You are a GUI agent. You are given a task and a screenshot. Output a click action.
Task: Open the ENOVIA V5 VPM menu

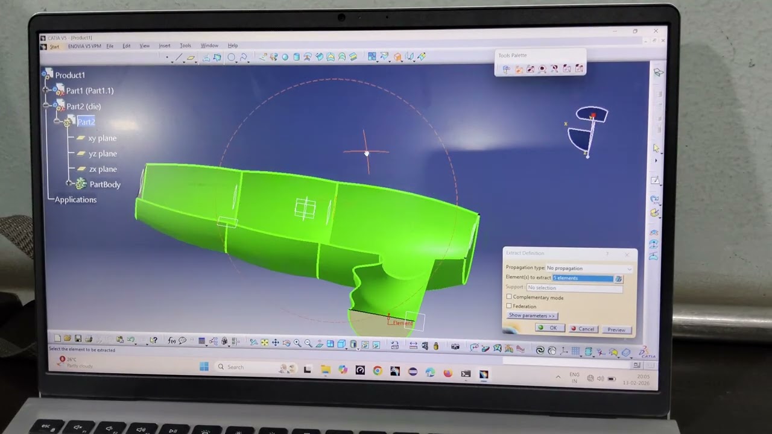[x=84, y=46]
